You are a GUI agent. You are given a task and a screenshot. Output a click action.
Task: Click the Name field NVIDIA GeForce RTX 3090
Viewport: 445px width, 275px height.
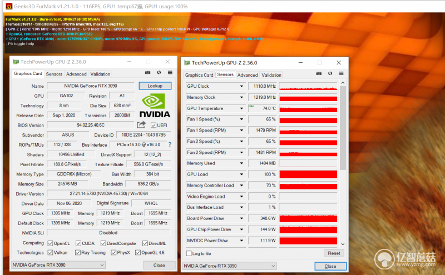pyautogui.click(x=91, y=86)
